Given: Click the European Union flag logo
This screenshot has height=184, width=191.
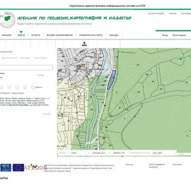Looking at the screenshot, I should (18, 167).
